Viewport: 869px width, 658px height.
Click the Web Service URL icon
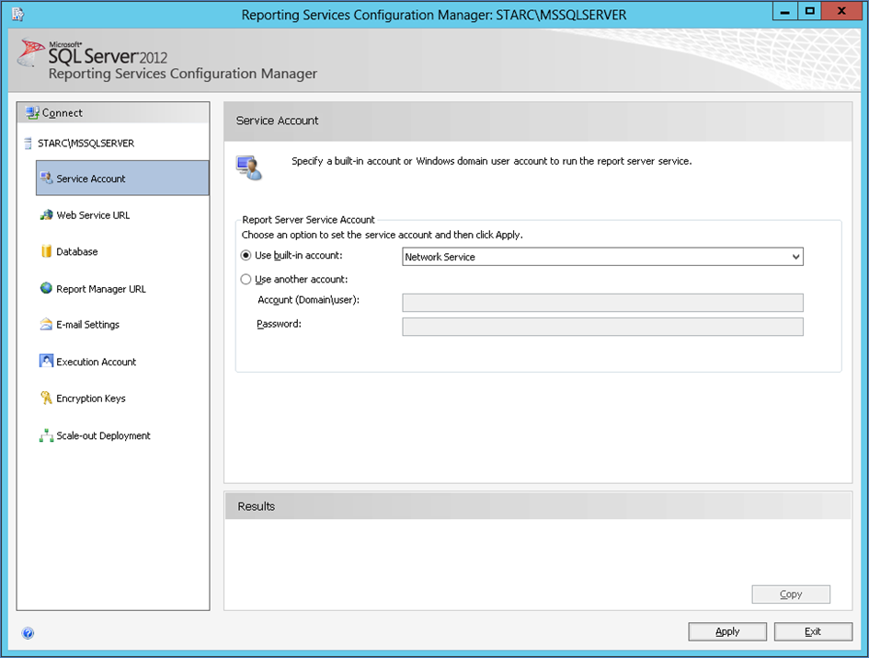[x=47, y=214]
